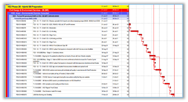
Task: Click the Page Turns activity starting 12-Jul-21
Action: point(45,35)
